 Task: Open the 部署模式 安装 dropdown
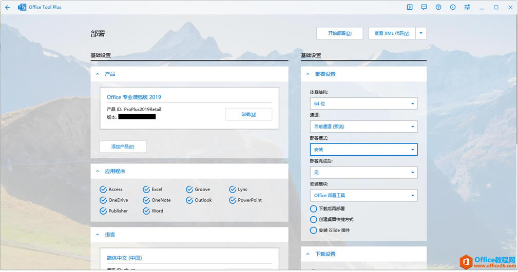[x=363, y=150]
